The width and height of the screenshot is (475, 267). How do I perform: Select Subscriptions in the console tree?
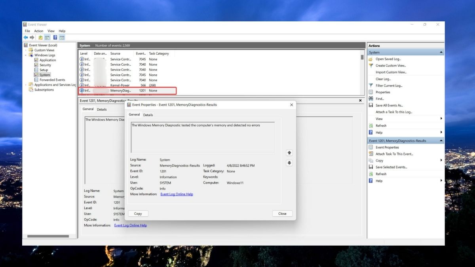44,90
